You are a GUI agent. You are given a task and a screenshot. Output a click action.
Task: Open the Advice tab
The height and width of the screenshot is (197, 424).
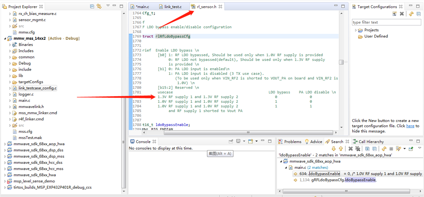pos(313,141)
